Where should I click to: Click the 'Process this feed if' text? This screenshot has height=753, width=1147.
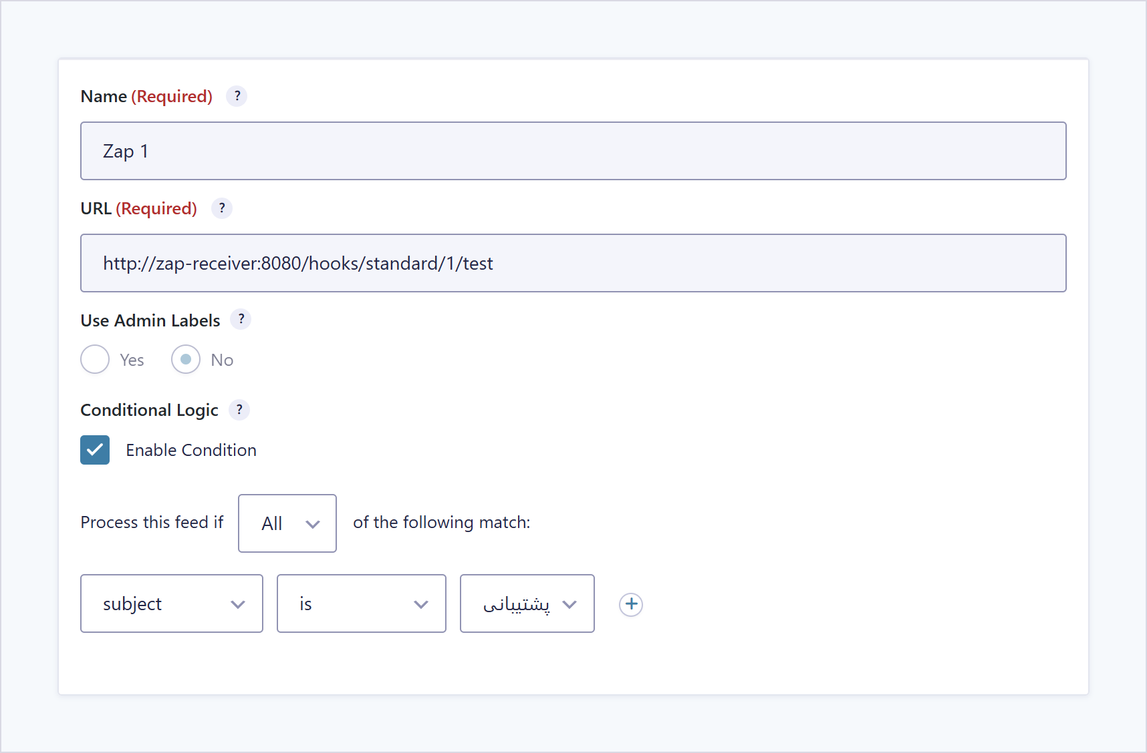click(x=152, y=522)
